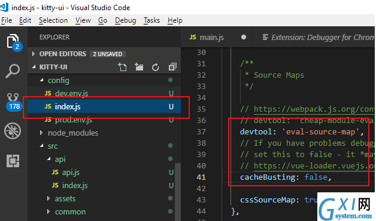Click the explorer vertical scrollbar
The width and height of the screenshot is (376, 221).
point(178,191)
